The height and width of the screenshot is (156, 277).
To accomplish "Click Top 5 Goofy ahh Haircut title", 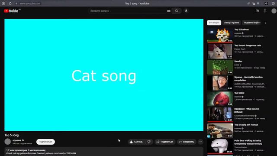I will tap(246, 125).
